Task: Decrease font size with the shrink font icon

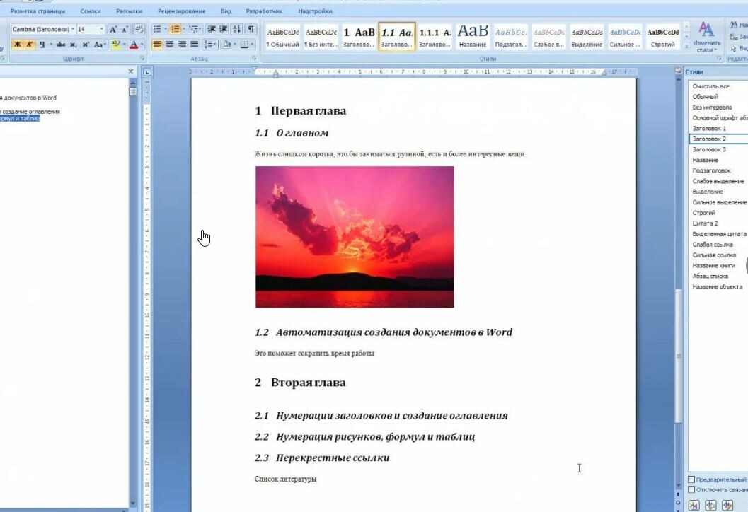Action: (125, 30)
